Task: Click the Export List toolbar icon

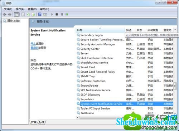Action: [x=33, y=15]
